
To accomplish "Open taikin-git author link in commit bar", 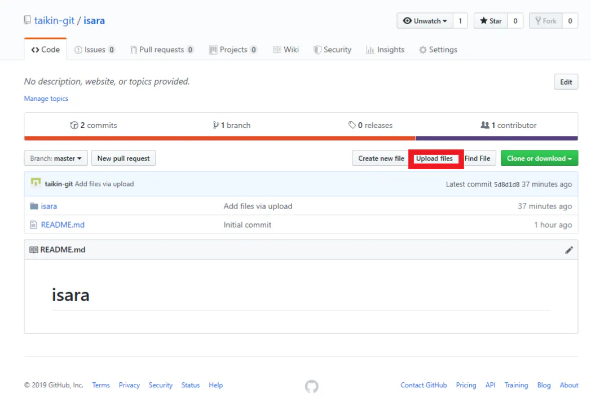I will click(59, 184).
